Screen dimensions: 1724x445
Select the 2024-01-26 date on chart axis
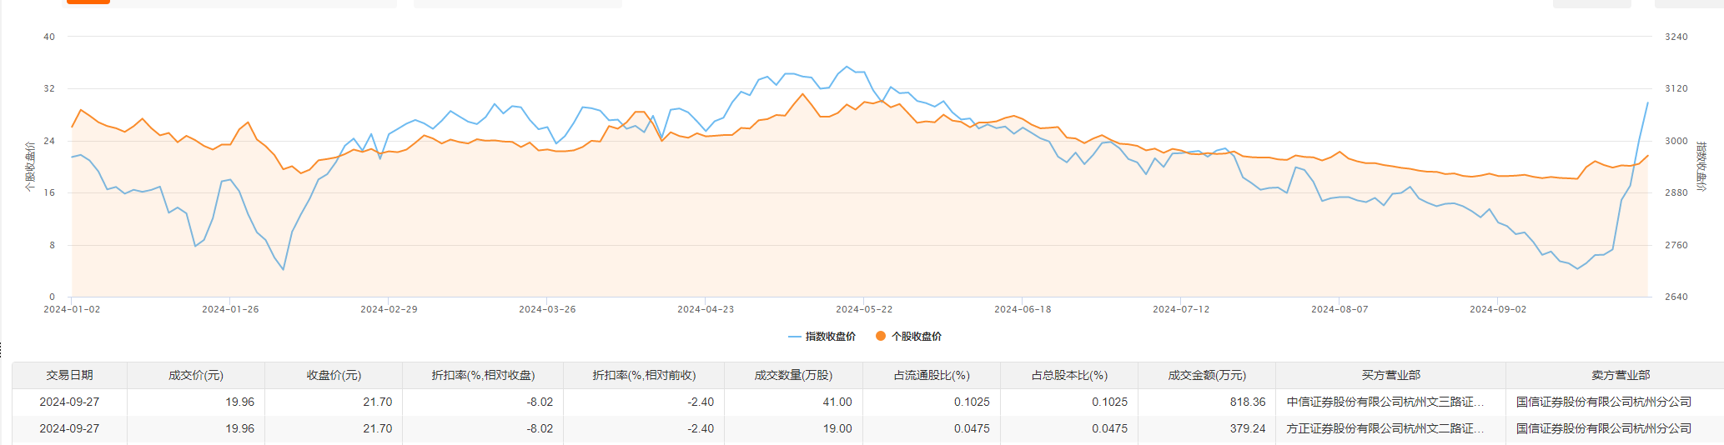coord(230,309)
